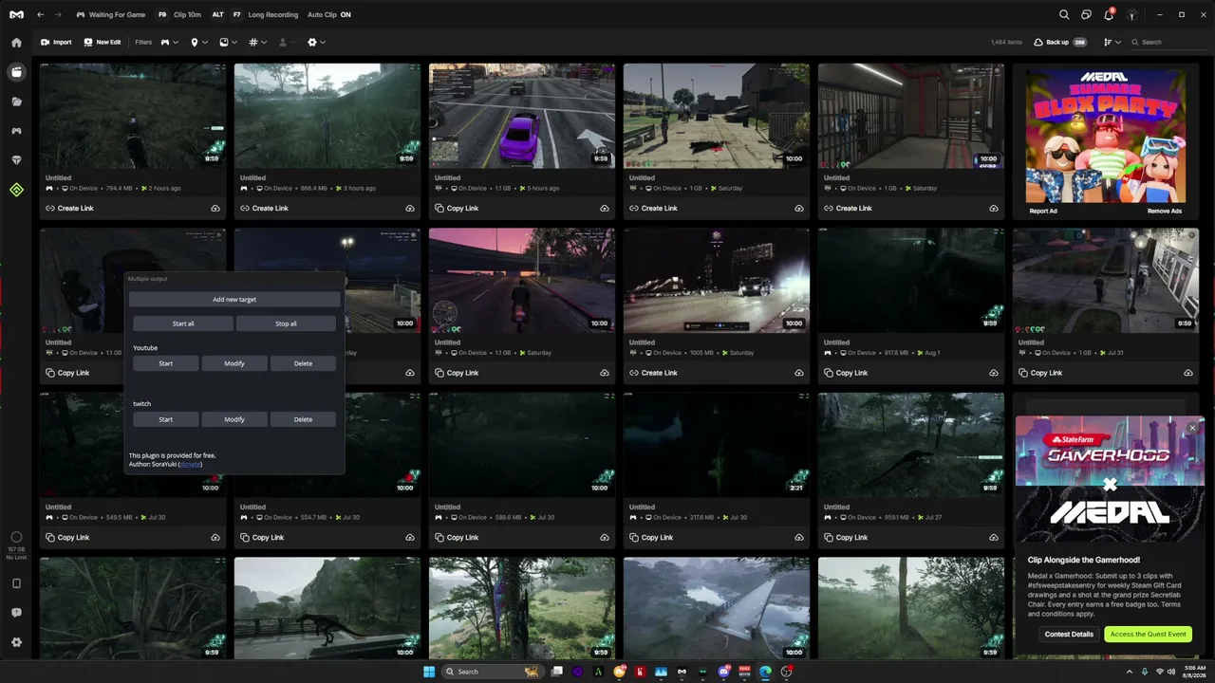This screenshot has width=1215, height=683.
Task: Click the Windows taskbar Search box
Action: (x=493, y=672)
